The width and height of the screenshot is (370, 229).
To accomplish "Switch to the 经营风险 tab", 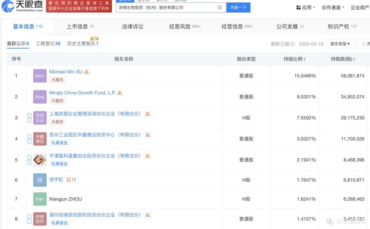I will [x=185, y=27].
